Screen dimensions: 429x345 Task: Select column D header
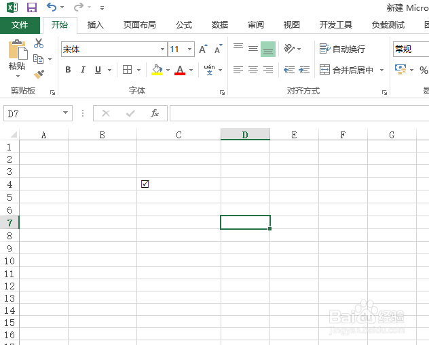245,135
